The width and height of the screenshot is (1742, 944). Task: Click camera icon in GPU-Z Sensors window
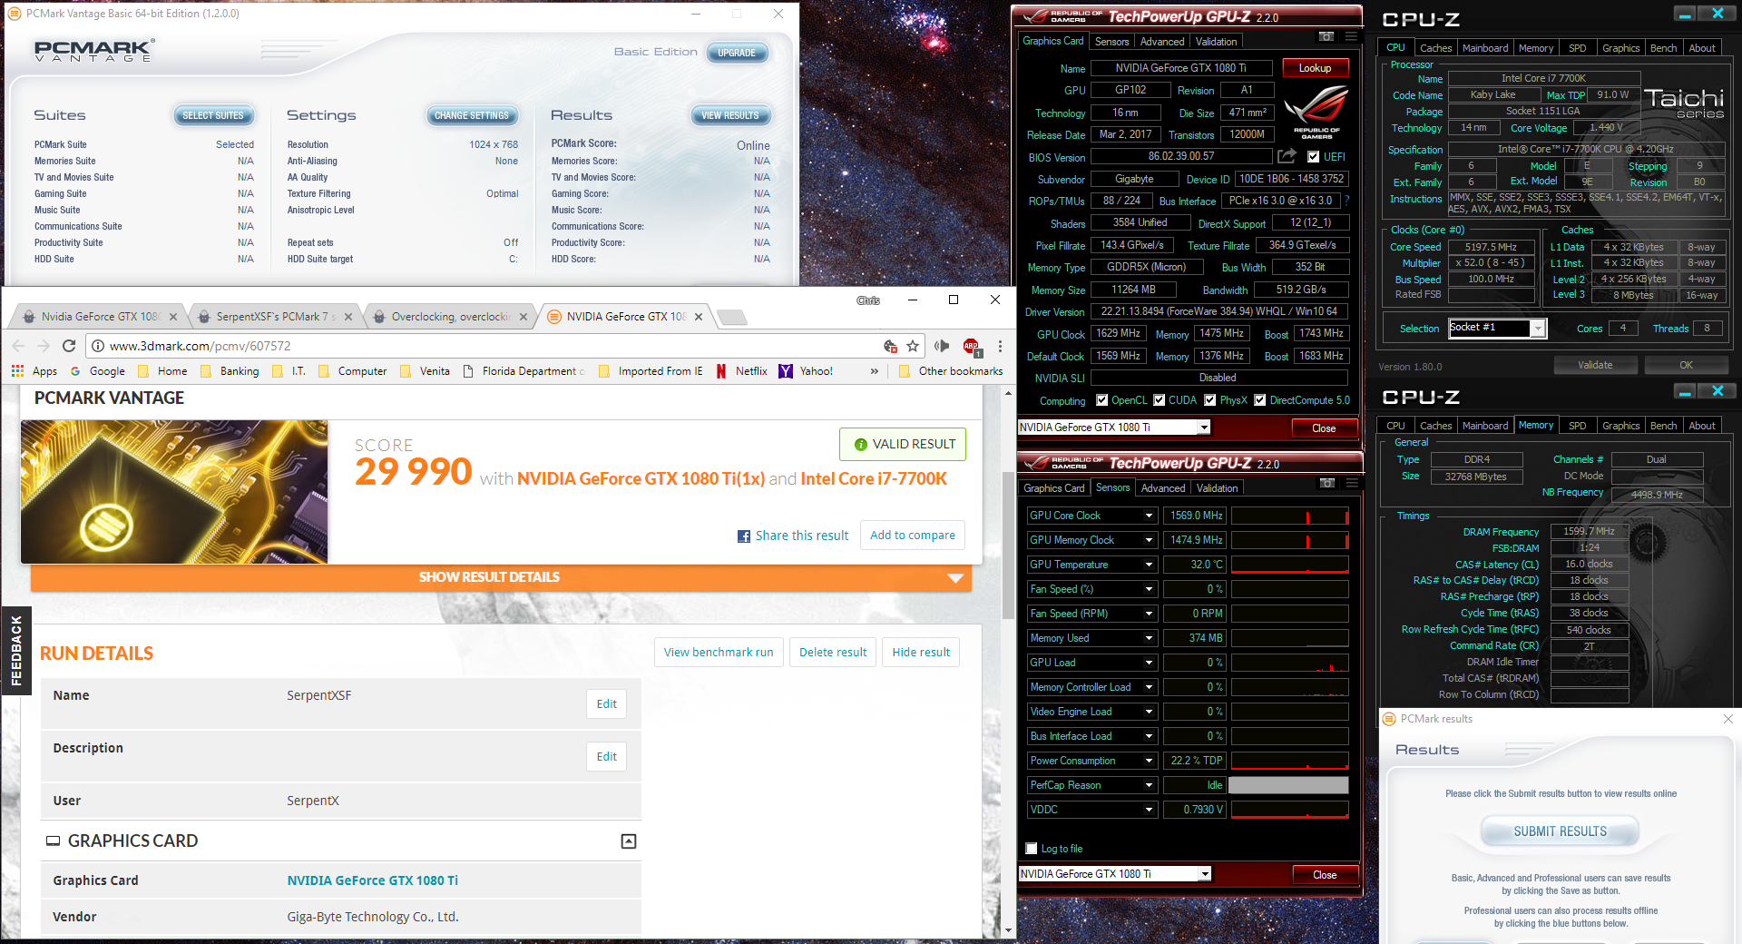coord(1327,483)
